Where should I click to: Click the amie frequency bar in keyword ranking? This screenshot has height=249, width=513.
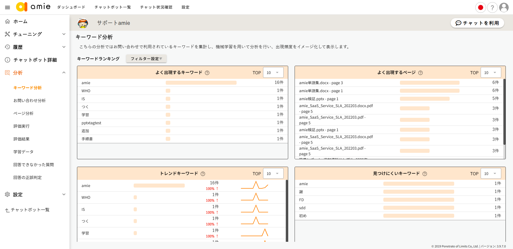(201, 83)
